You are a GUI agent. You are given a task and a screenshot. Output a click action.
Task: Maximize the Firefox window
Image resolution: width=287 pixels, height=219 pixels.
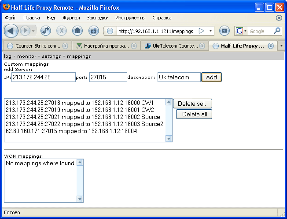pyautogui.click(x=269, y=7)
